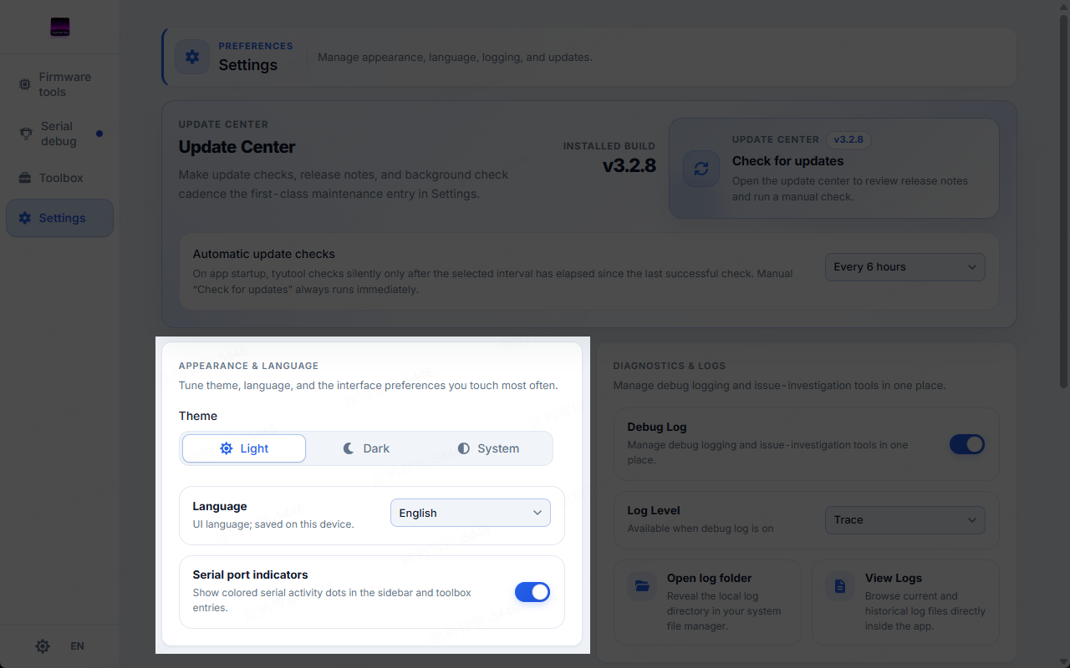Click the Automatic update checks label
Screen dimensions: 1070x668
point(264,254)
